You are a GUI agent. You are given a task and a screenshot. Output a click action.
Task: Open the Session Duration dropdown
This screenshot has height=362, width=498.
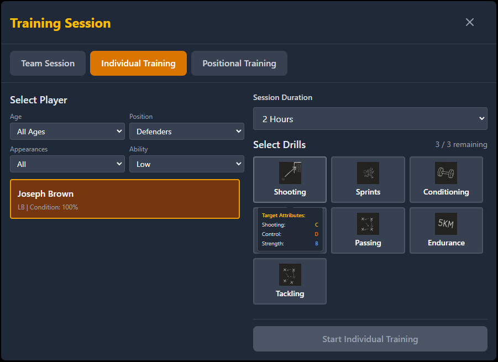tap(370, 119)
